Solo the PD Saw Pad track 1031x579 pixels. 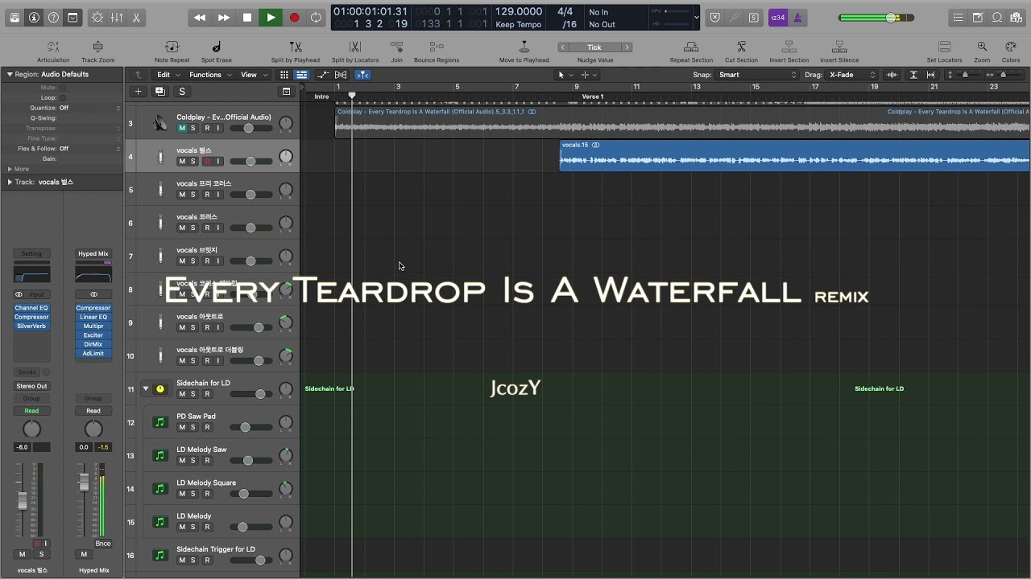coord(193,427)
